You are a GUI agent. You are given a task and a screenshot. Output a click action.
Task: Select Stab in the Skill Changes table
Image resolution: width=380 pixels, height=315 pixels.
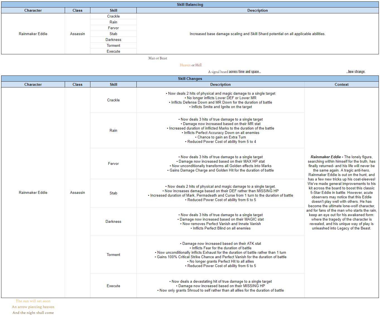coord(113,193)
